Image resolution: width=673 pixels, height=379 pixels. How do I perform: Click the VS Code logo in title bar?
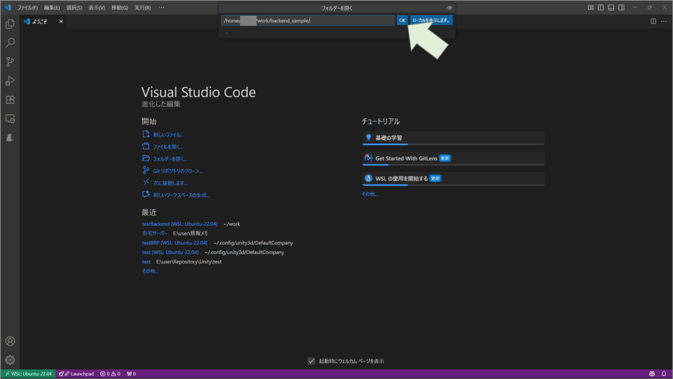(x=7, y=8)
